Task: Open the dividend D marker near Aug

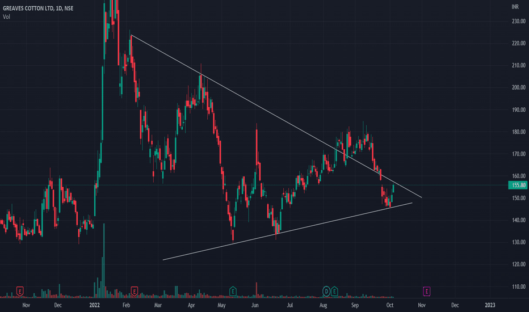Action: (326, 291)
